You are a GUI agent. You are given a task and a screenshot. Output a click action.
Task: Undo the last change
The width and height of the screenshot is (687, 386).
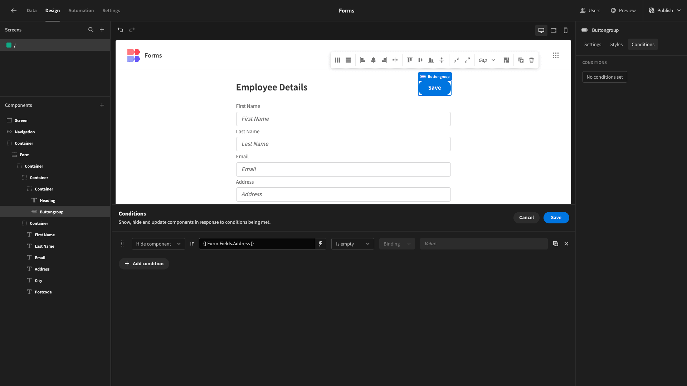[x=120, y=30]
